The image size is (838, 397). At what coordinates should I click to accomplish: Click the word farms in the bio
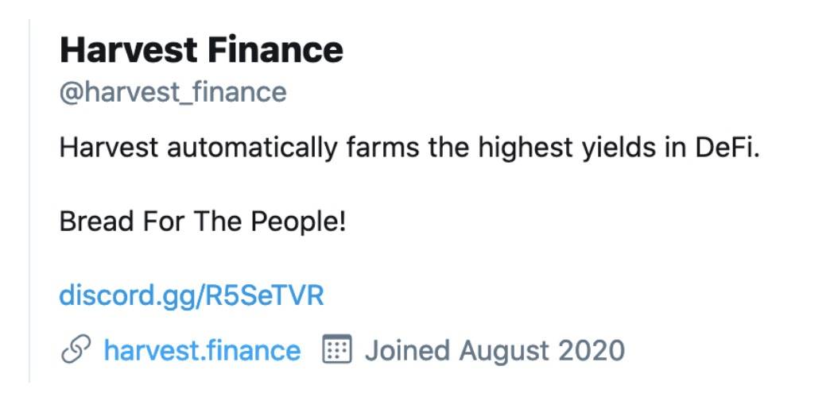coord(382,147)
